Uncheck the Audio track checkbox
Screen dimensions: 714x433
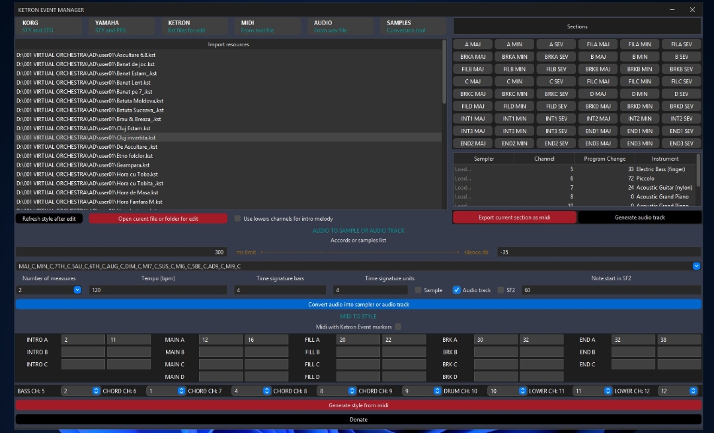click(456, 290)
